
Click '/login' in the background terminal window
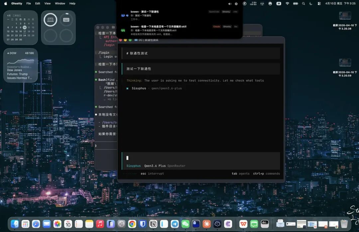tap(104, 52)
